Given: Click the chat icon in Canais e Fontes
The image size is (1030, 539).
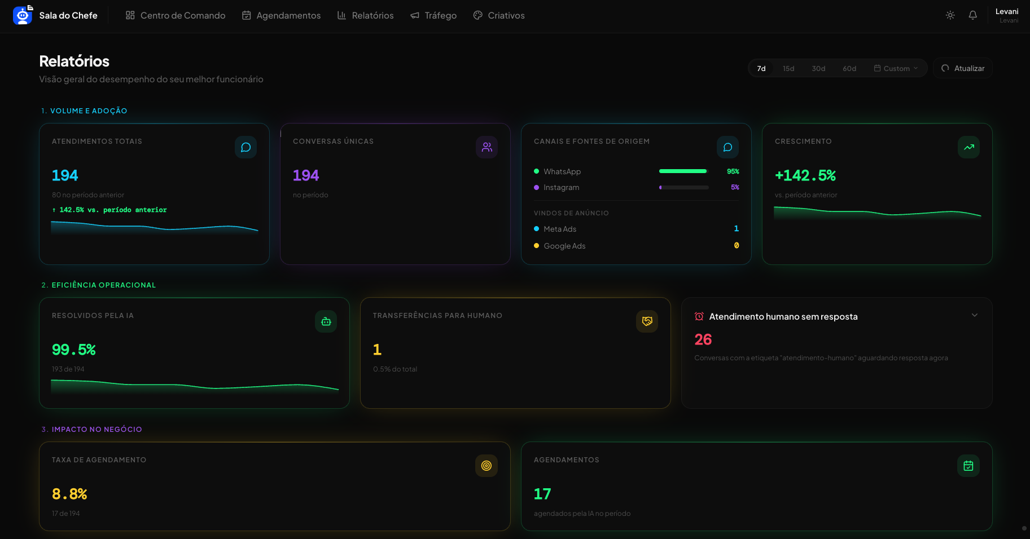Looking at the screenshot, I should coord(727,147).
